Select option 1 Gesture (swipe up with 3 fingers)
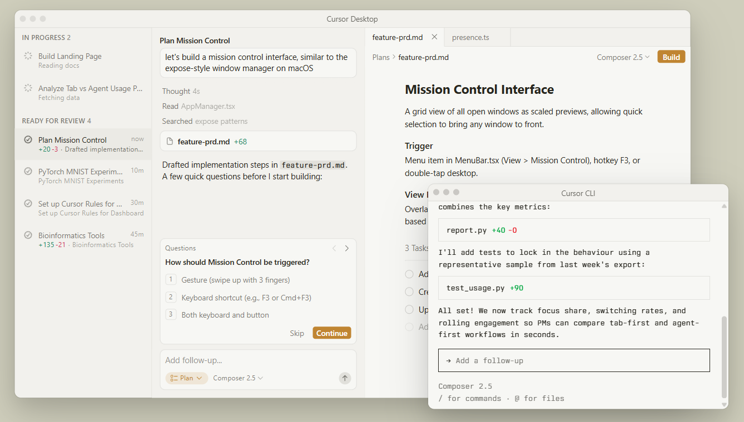744x422 pixels. [258, 280]
